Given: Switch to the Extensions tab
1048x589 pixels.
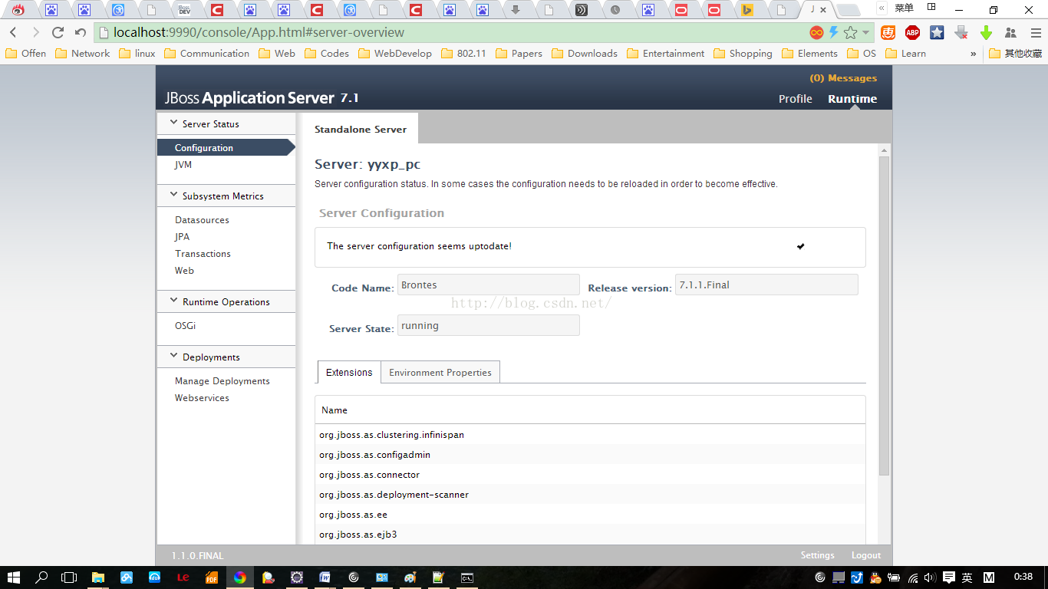Looking at the screenshot, I should [x=349, y=372].
